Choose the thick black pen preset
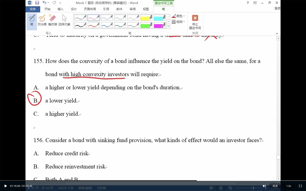Viewport: 306px width, 191px height. coord(80,25)
